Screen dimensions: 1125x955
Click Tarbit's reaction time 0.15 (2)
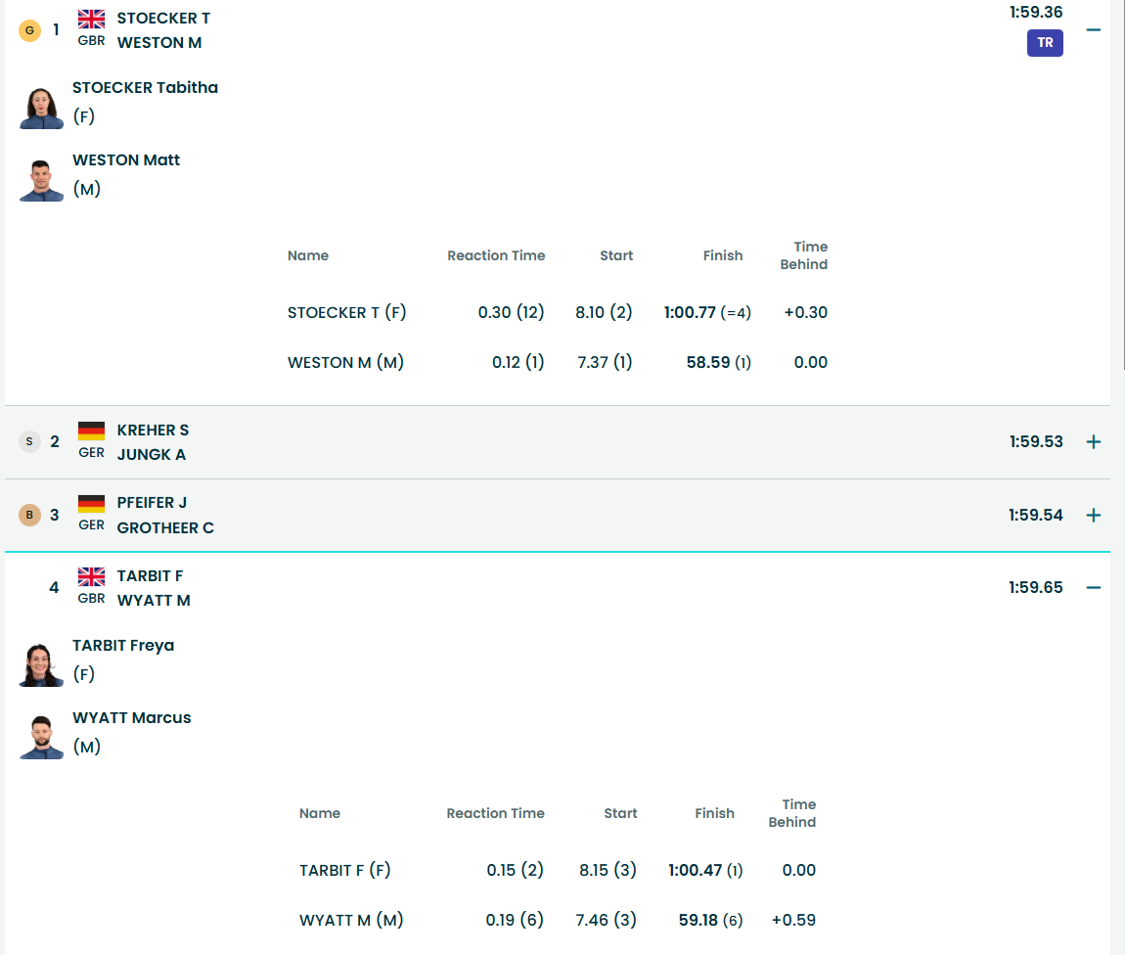516,870
